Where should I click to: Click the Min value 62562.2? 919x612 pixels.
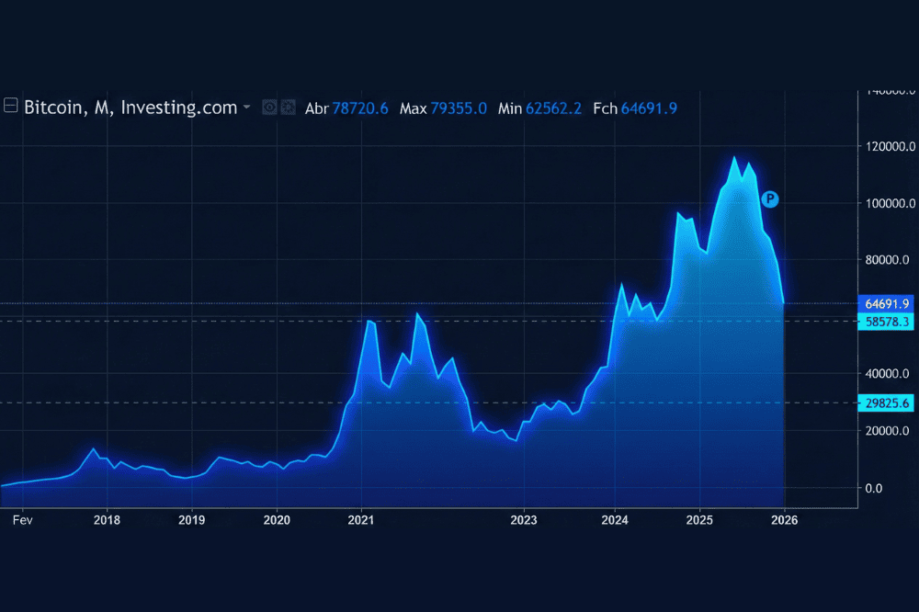point(553,108)
